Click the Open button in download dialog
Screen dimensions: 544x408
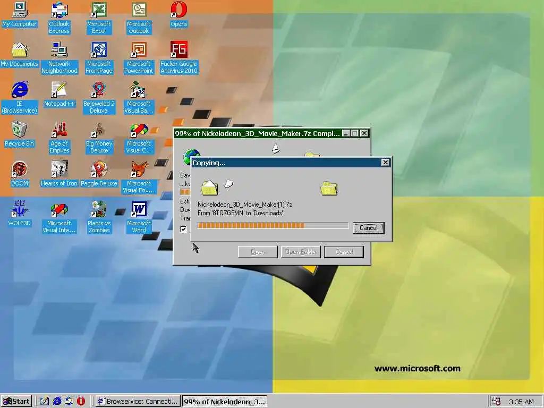tap(258, 252)
